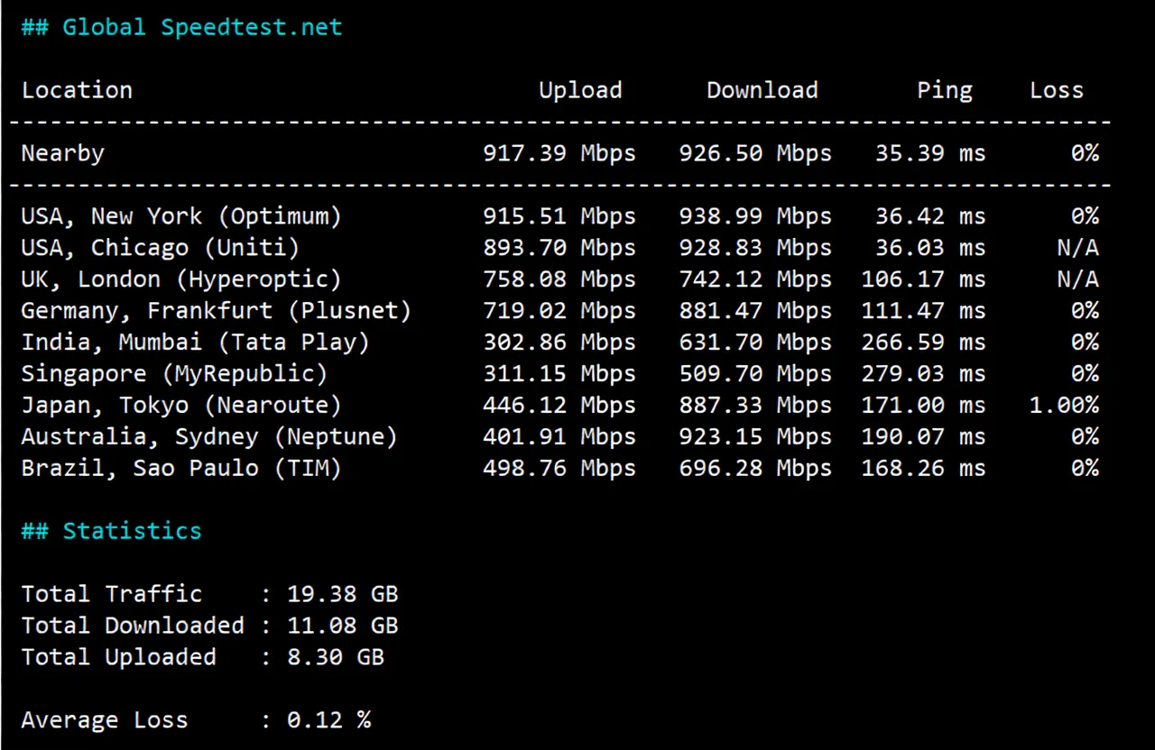
Task: Click the India, Mumbai (Tata Play) entry
Action: tap(194, 342)
